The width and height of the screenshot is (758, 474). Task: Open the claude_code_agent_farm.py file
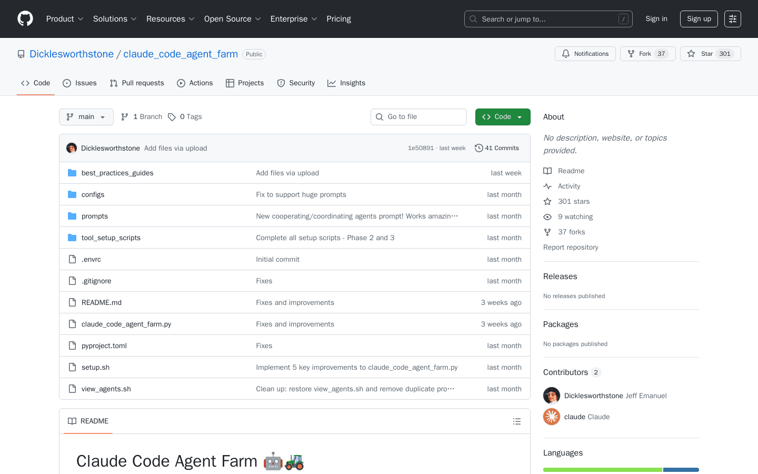tap(126, 324)
